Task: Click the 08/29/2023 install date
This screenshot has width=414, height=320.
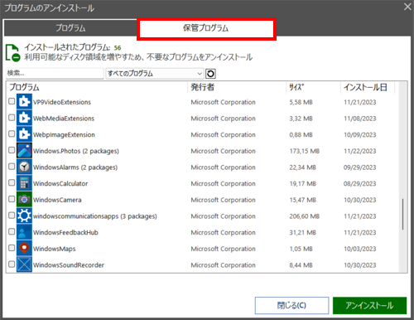Action: (x=360, y=183)
